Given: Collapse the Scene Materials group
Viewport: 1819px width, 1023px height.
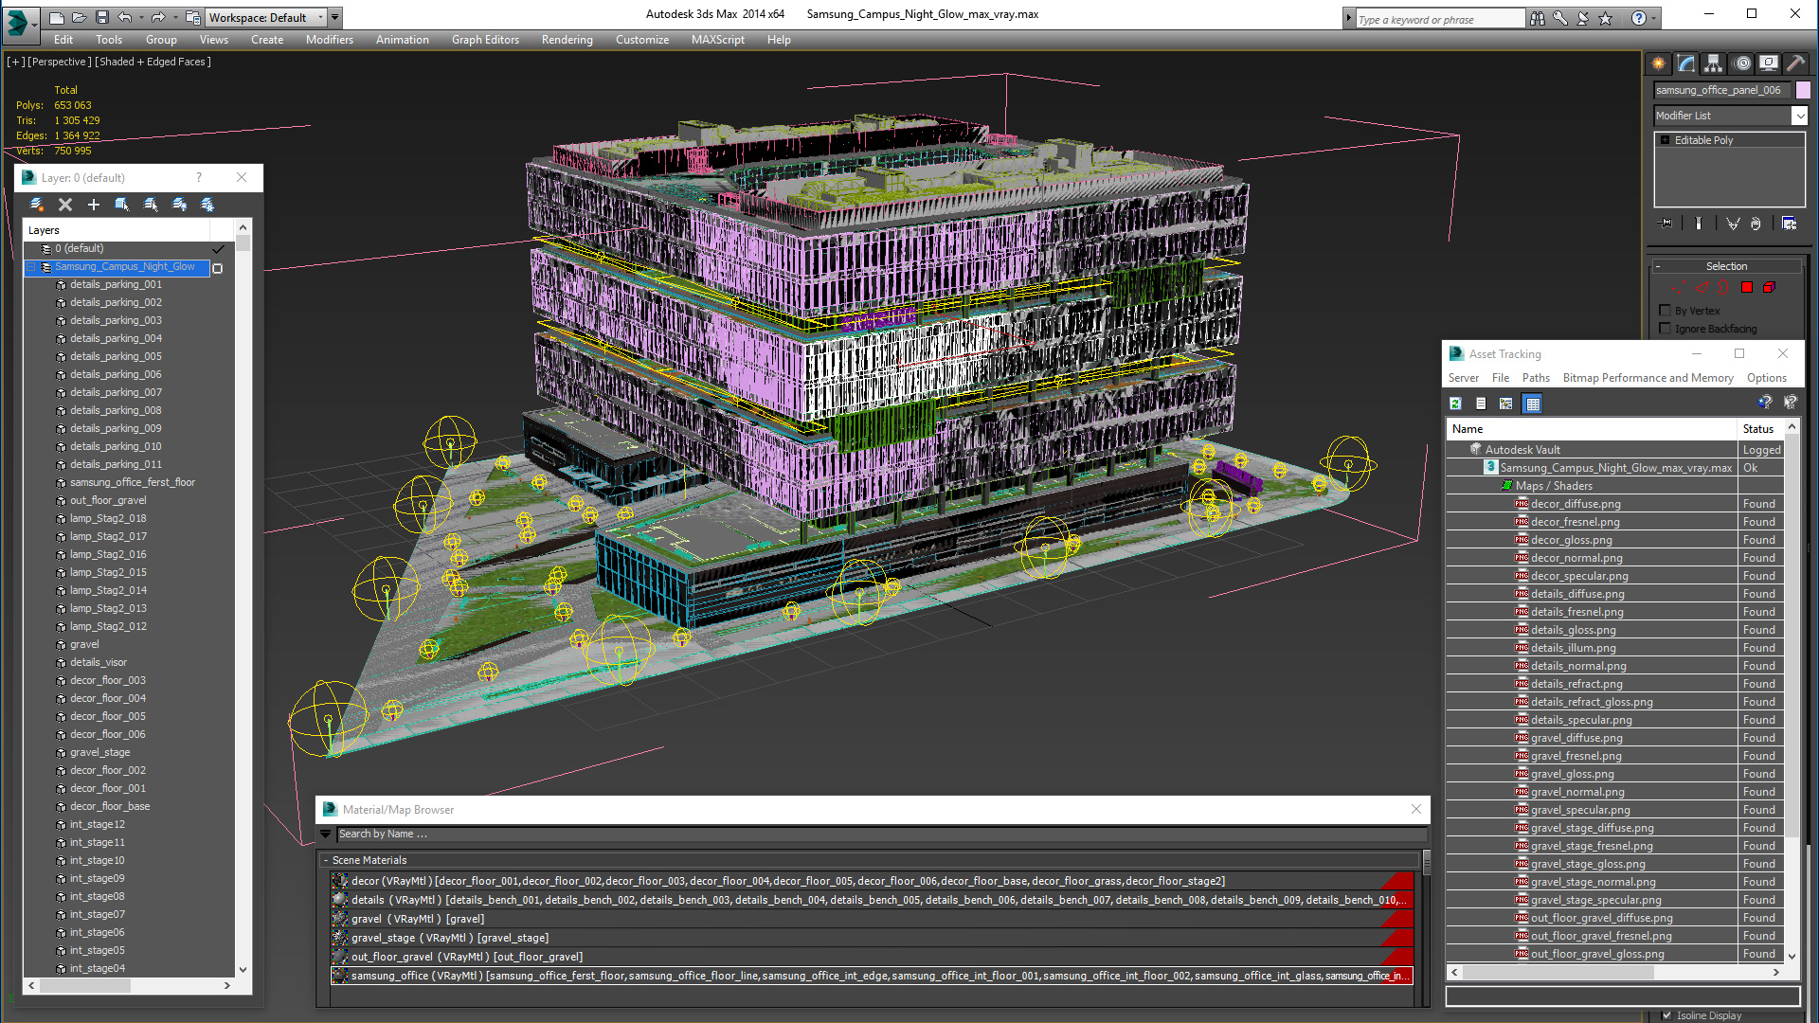Looking at the screenshot, I should (x=326, y=860).
